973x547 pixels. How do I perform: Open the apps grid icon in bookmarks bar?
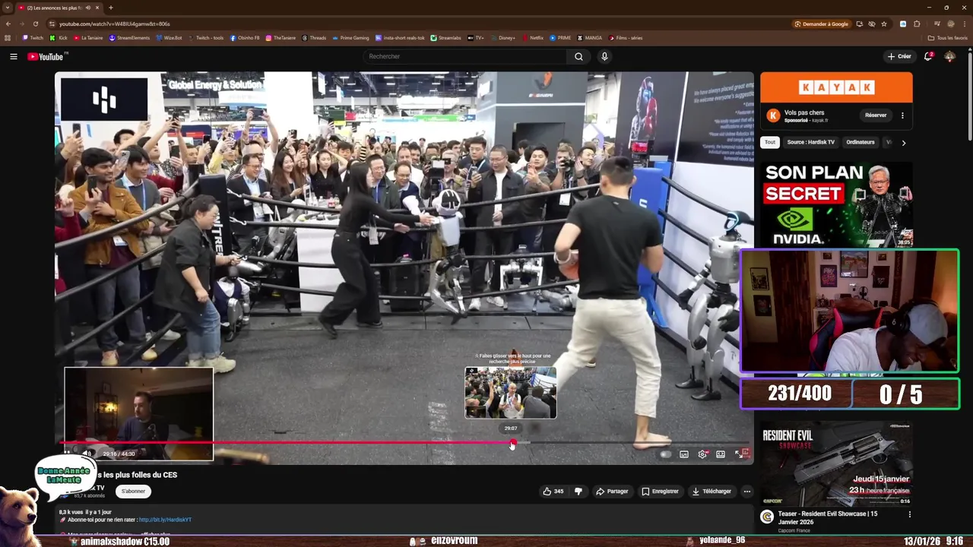coord(8,38)
